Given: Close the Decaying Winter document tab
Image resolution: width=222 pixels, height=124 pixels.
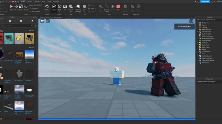Looking at the screenshot, I should (x=62, y=17).
